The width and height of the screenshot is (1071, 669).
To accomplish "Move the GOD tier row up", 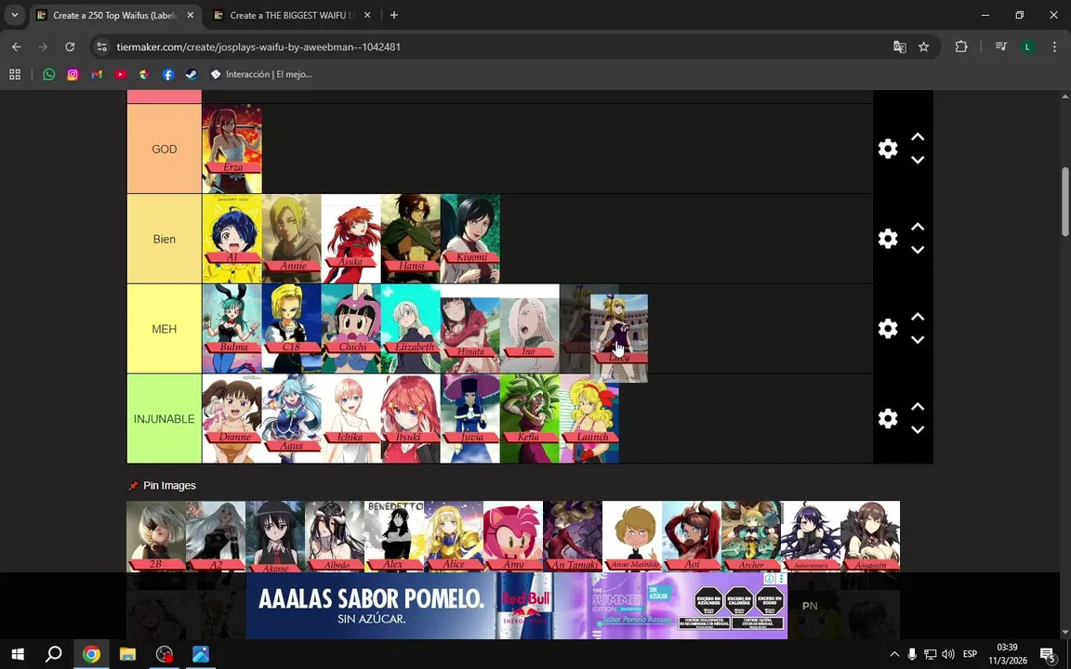I will (918, 138).
